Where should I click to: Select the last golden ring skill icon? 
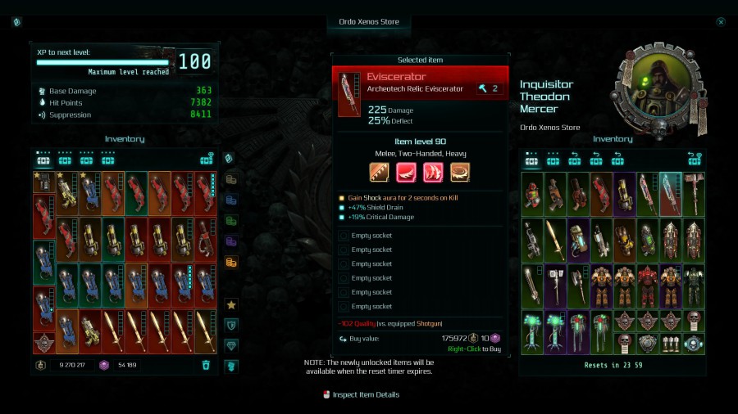(460, 173)
